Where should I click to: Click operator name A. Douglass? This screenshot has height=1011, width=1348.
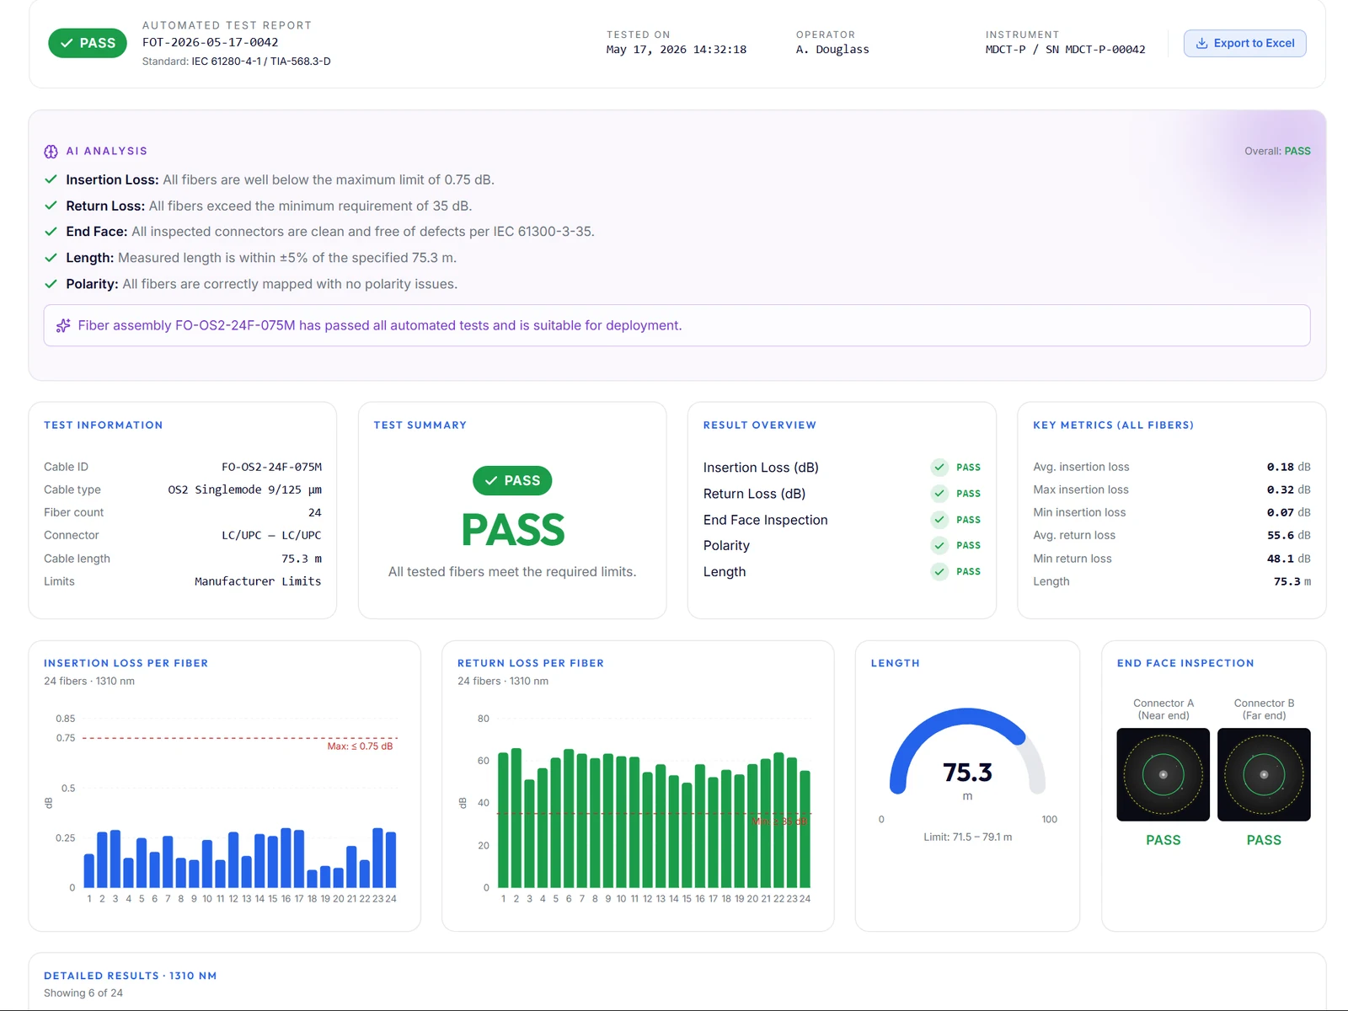[832, 50]
